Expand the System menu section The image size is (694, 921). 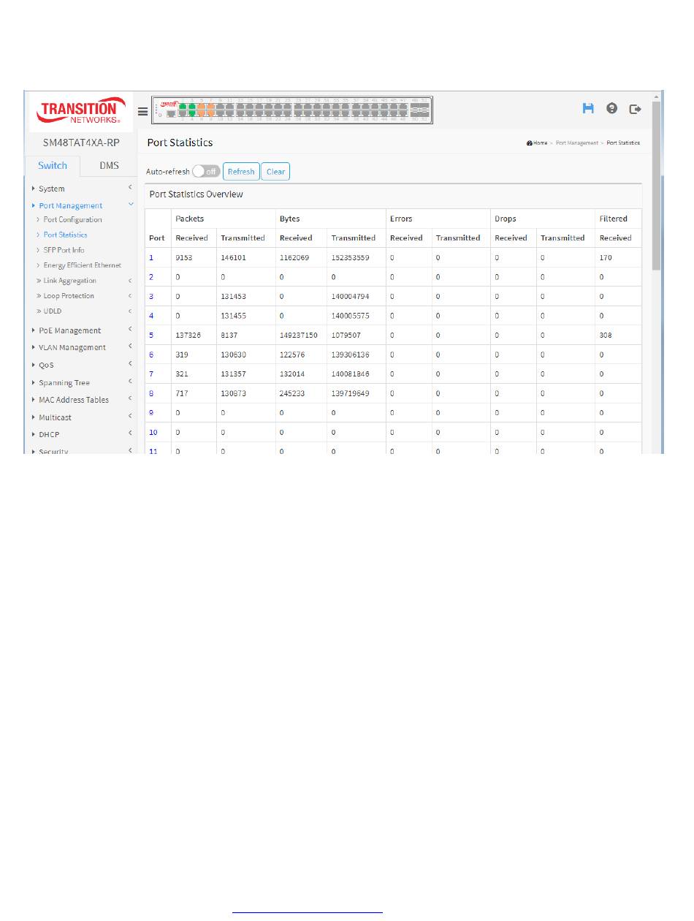coord(52,189)
